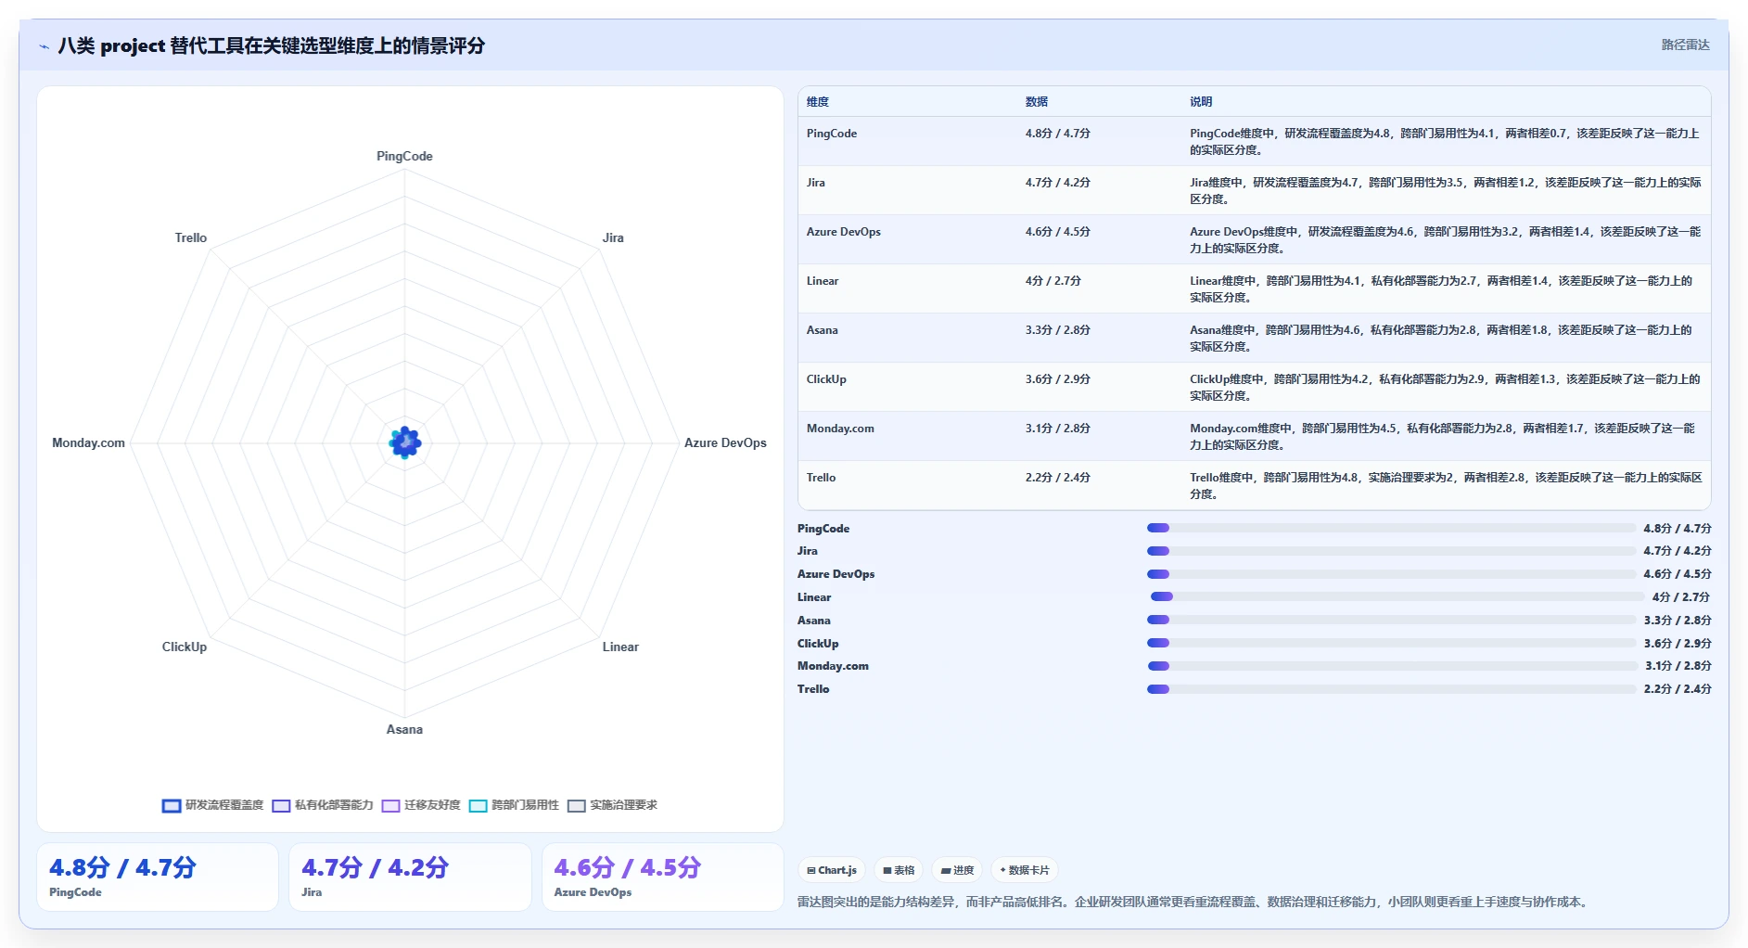Screen dimensions: 1748x948
Task: Click the Asana axis label on the radar
Action: (404, 729)
